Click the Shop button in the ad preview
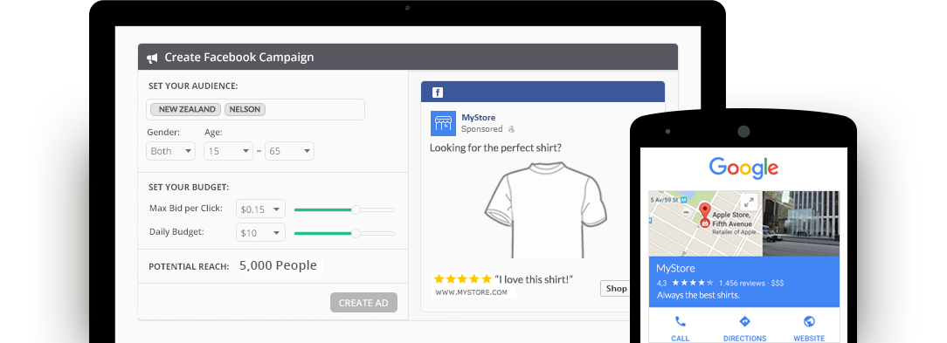The width and height of the screenshot is (947, 343). [615, 289]
